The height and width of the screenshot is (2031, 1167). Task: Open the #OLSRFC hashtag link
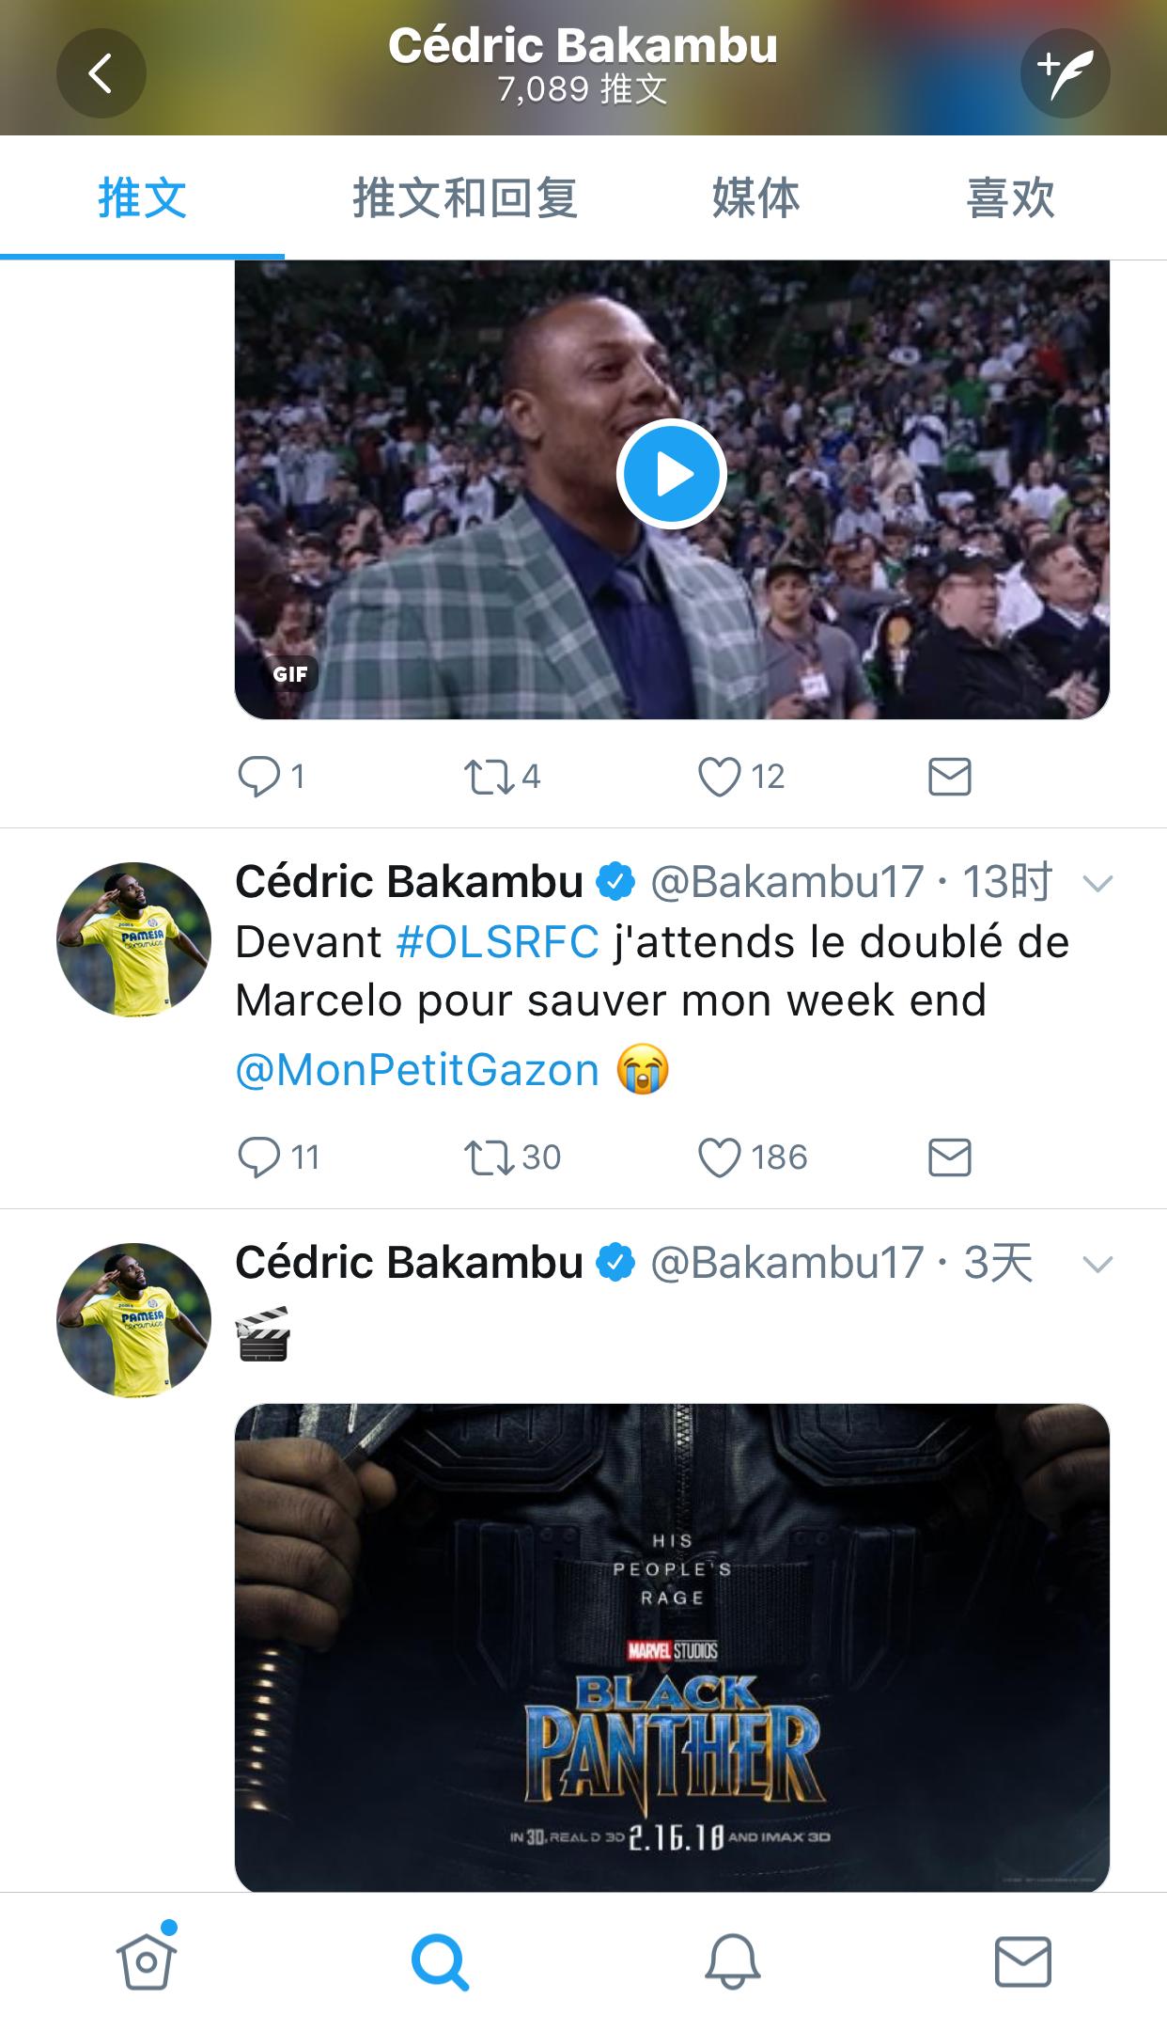(497, 941)
